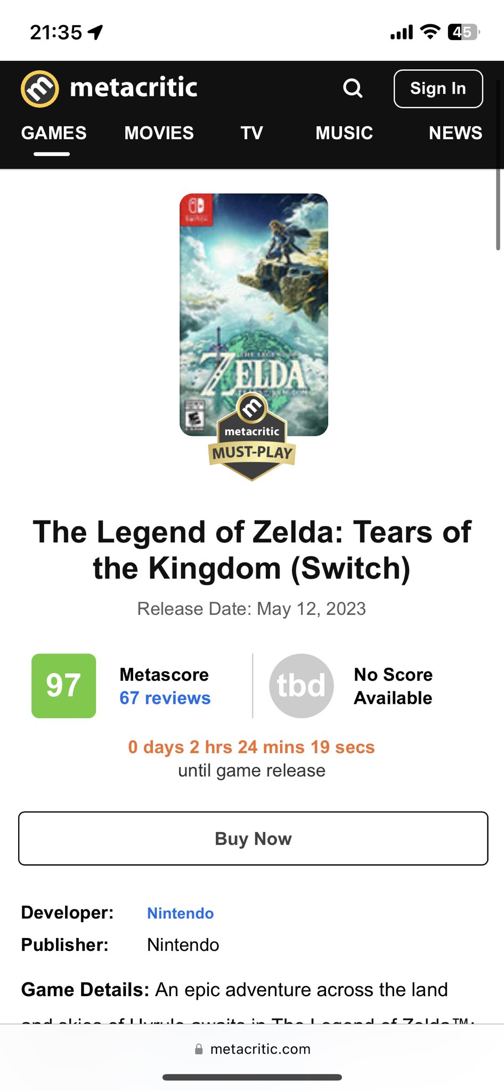The width and height of the screenshot is (504, 1091).
Task: Click the gray tbd user score circle
Action: (x=302, y=686)
